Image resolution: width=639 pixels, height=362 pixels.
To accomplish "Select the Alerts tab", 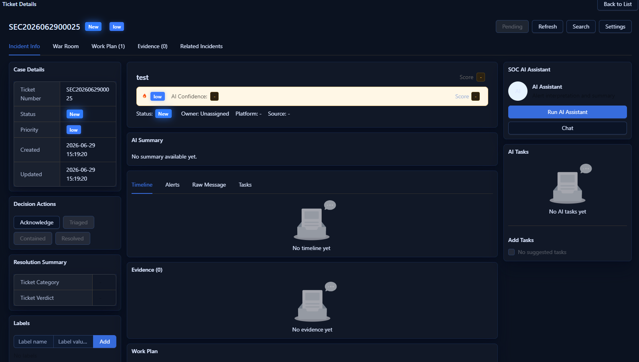I will [x=172, y=185].
